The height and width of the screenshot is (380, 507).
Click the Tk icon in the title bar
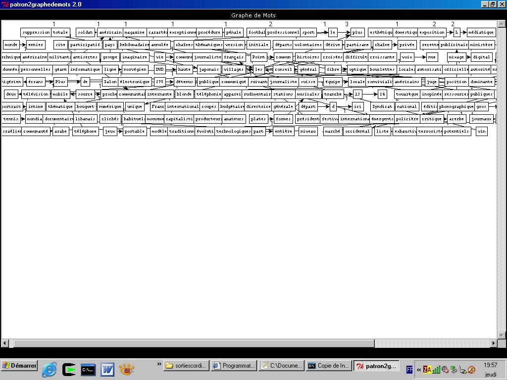(x=5, y=4)
